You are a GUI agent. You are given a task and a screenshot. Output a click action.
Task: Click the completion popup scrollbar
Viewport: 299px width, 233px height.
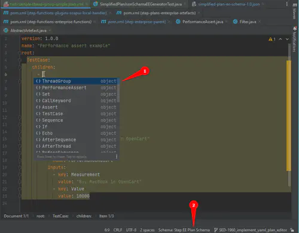(118, 91)
